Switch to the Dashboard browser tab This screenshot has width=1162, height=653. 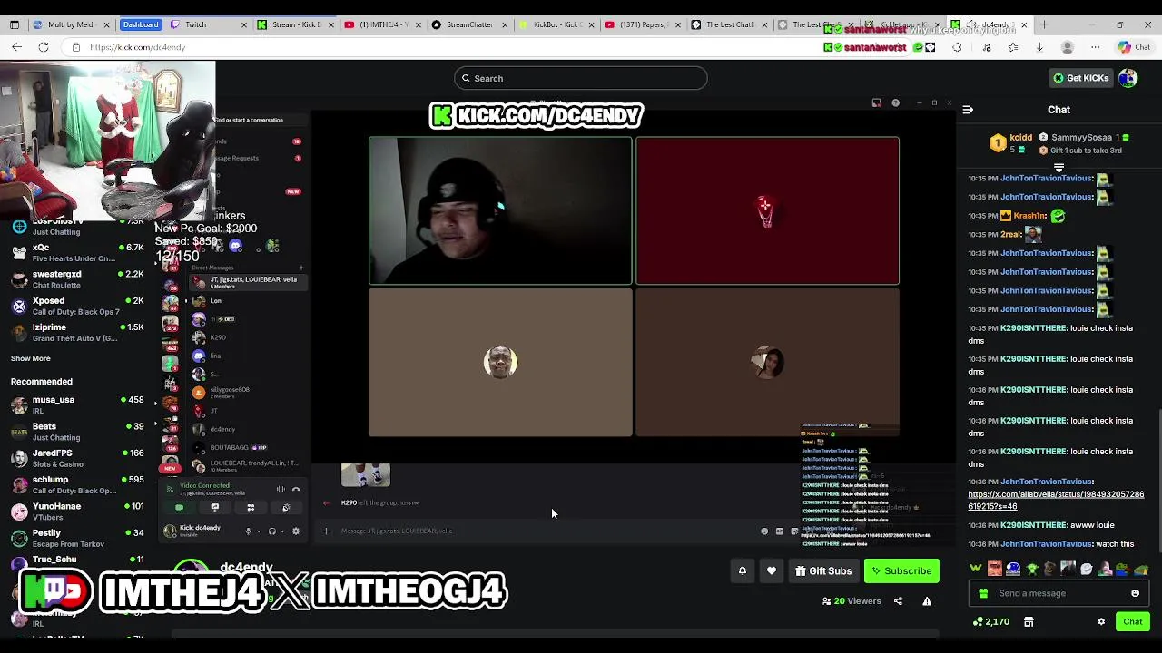tap(141, 24)
